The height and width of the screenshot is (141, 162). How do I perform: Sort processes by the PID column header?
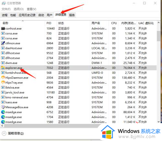pyautogui.click(x=49, y=23)
